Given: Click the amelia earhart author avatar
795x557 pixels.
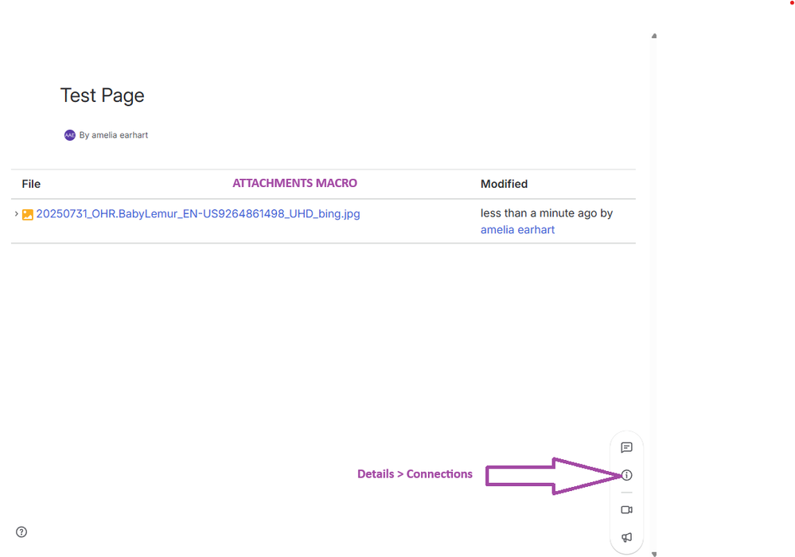Looking at the screenshot, I should click(69, 134).
